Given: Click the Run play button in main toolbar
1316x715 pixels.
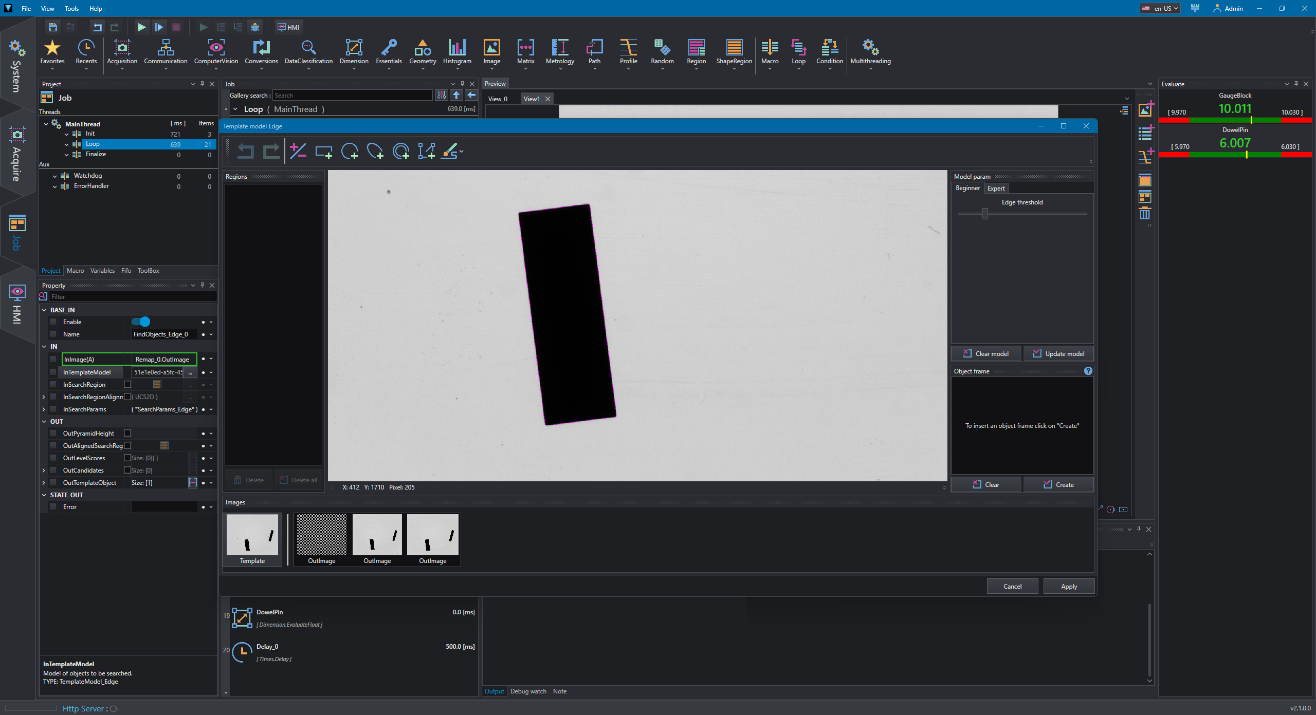Looking at the screenshot, I should click(141, 27).
